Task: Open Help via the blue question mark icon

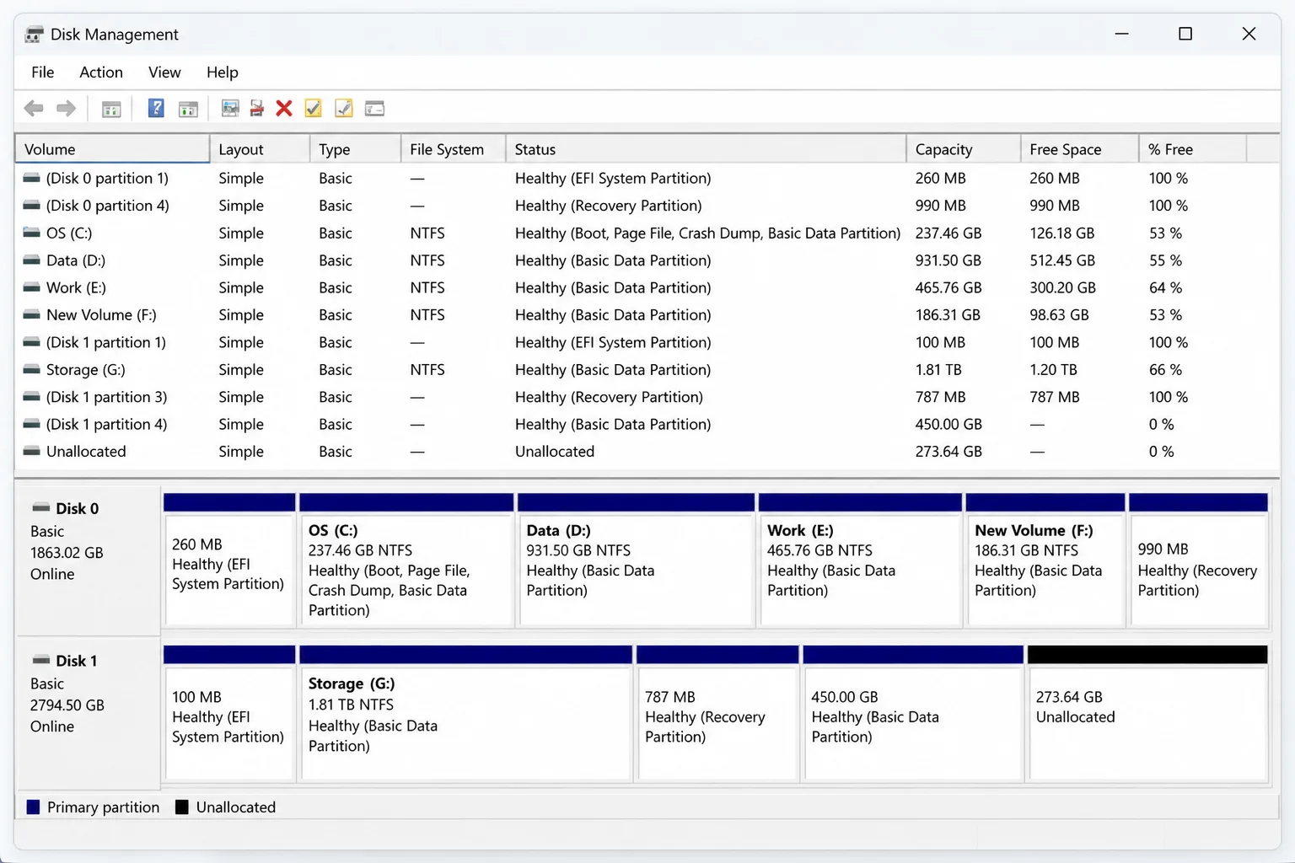Action: click(156, 108)
